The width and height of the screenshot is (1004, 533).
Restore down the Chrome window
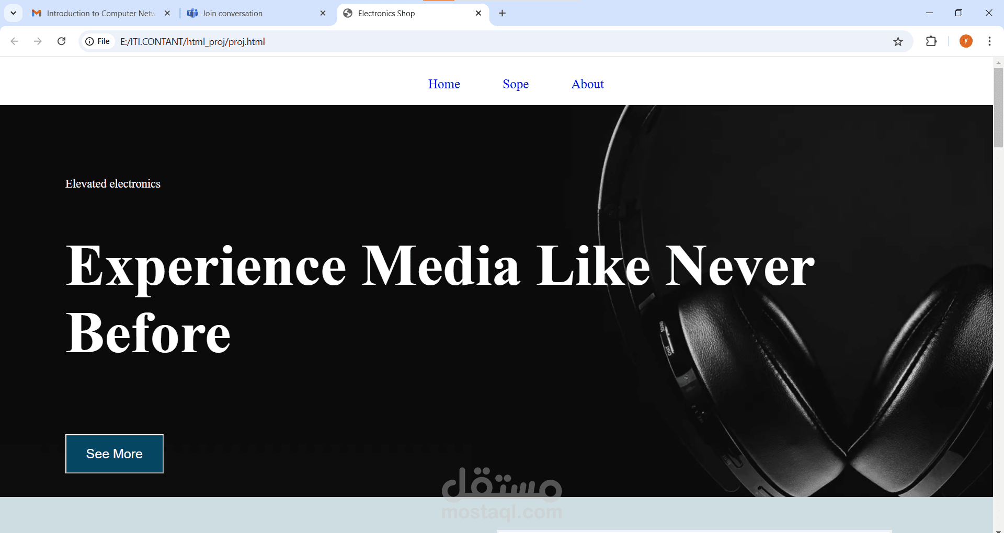pos(959,13)
